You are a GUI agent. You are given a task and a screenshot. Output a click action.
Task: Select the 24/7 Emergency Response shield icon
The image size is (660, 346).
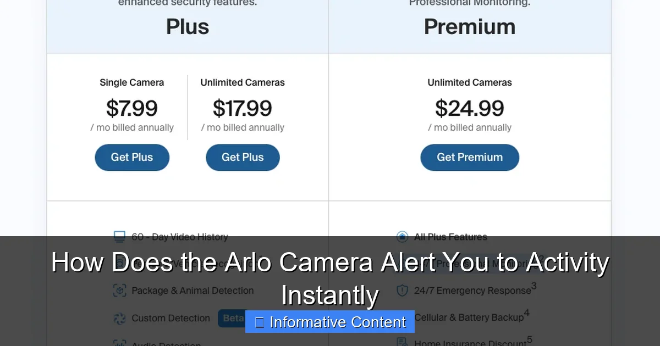tap(402, 290)
